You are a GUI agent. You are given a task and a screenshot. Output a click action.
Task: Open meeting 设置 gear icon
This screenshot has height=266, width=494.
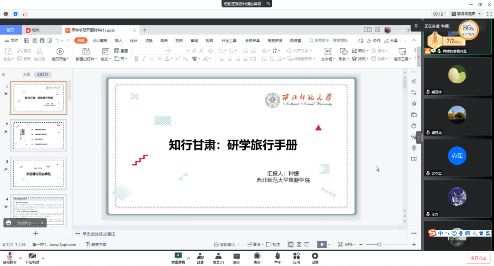click(x=315, y=256)
